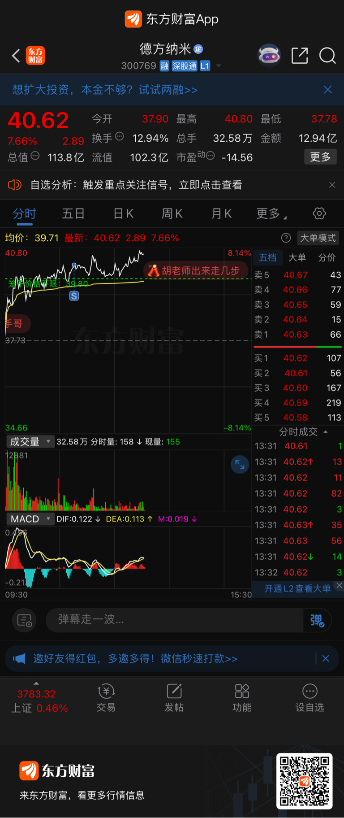Select the 五档 order book tab
This screenshot has width=344, height=818.
(268, 257)
